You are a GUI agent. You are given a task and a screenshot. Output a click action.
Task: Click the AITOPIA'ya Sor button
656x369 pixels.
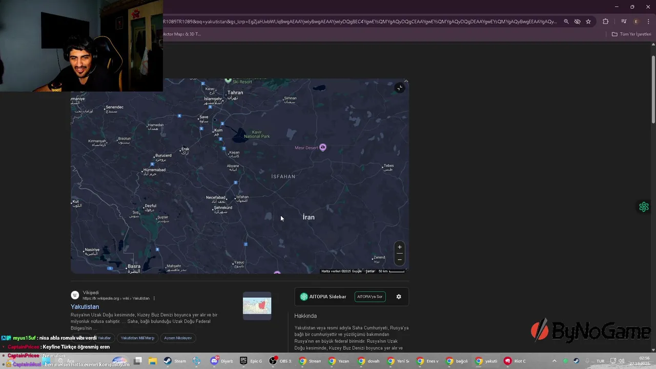click(x=370, y=297)
